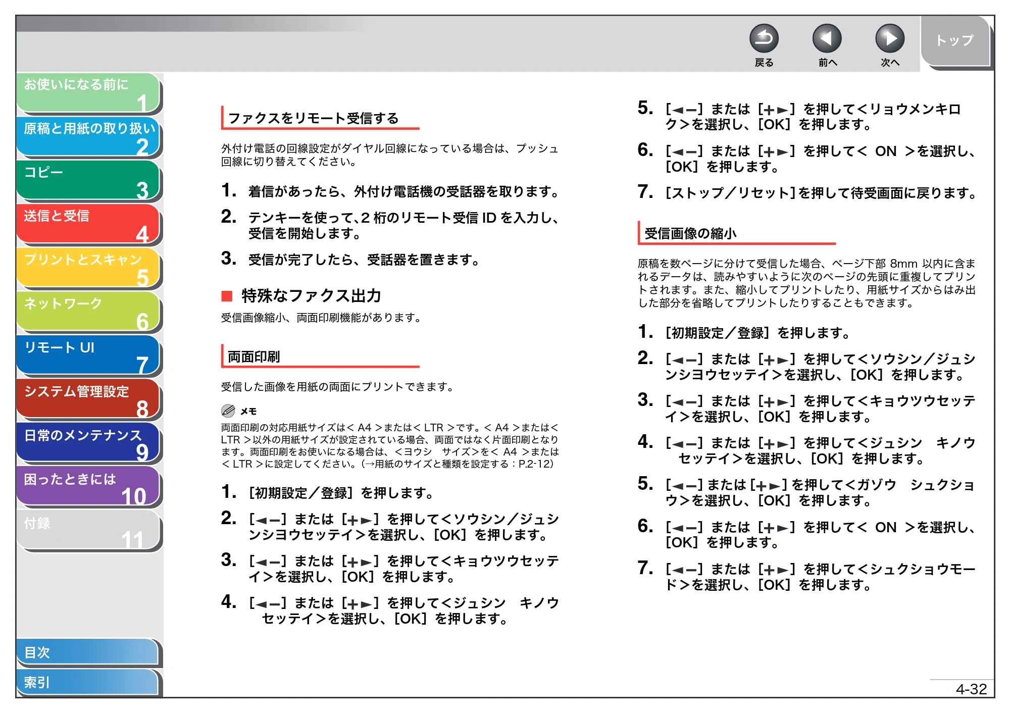This screenshot has height=714, width=1010.
Task: Click page number 4-32
Action: (971, 689)
